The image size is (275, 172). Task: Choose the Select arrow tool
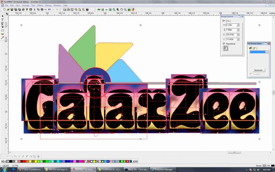(x=2, y=16)
